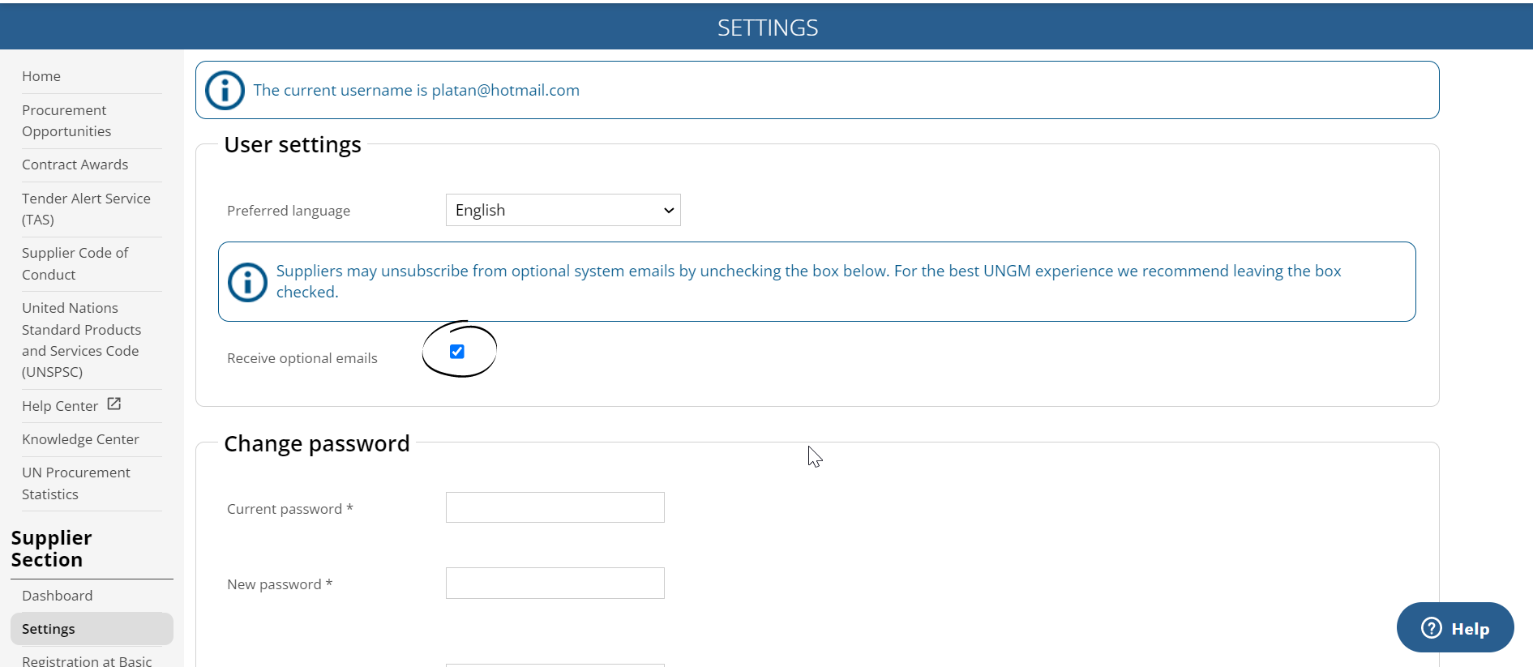Click the 'The current username is platan@hotmail.com' text
The image size is (1533, 667).
pyautogui.click(x=416, y=90)
